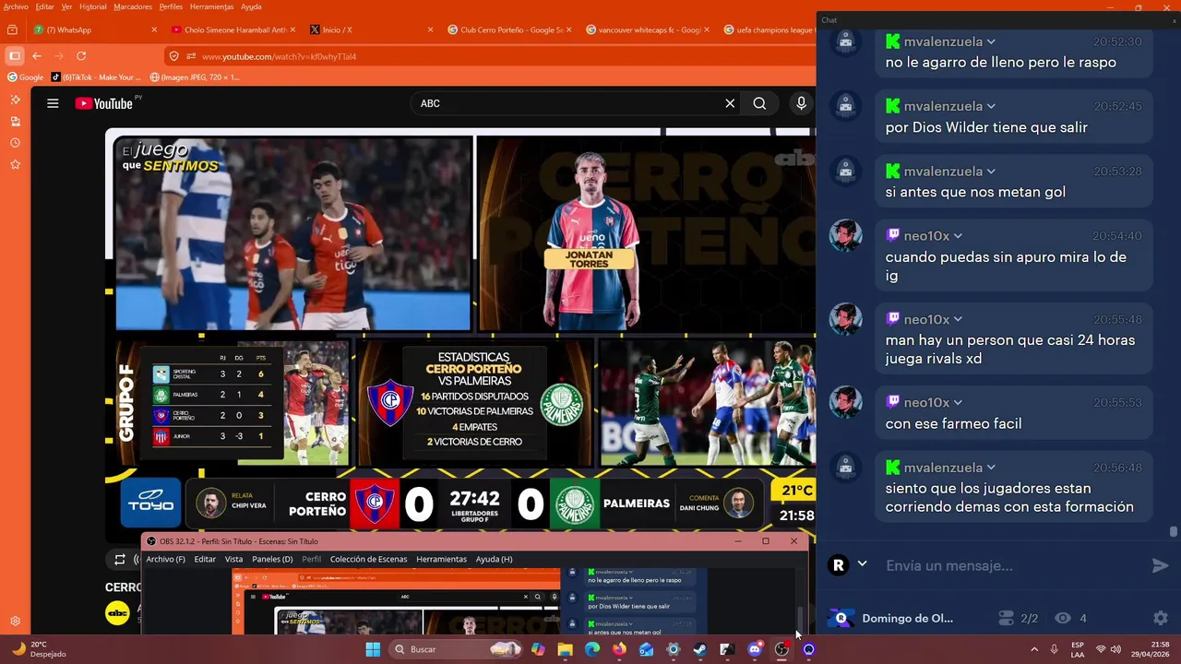The image size is (1181, 664).
Task: Open the weather widget 20°C Despejado
Action: tap(37, 649)
